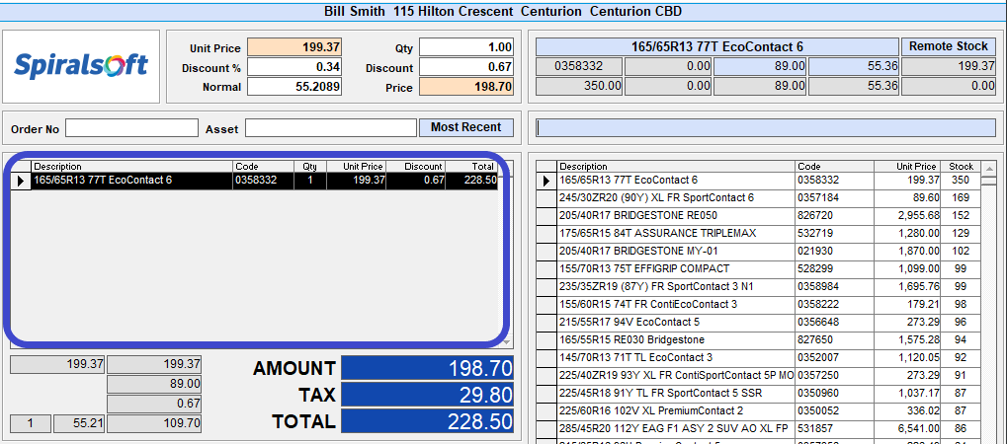The width and height of the screenshot is (1007, 444).
Task: Edit the Discount % field 0.34
Action: coord(294,67)
